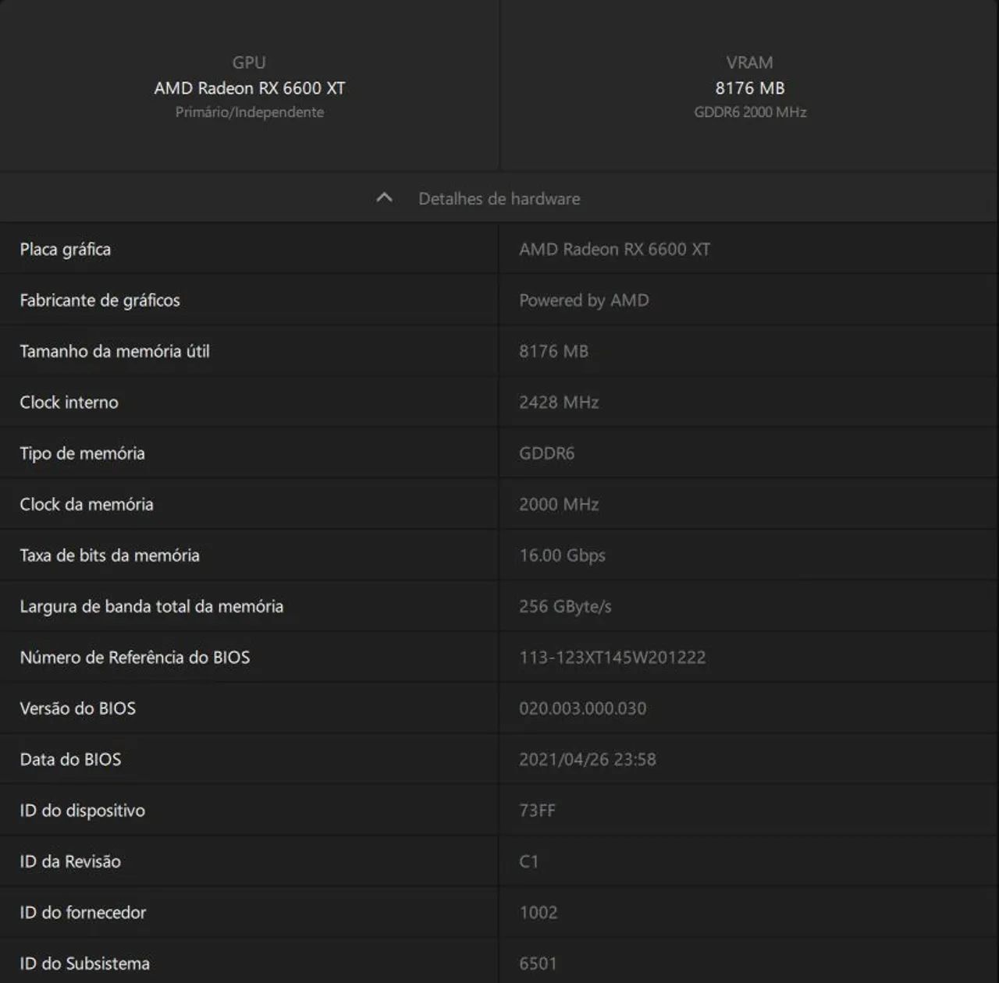Screen dimensions: 999x983
Task: Select the 113-123XT145W201222 BIOS reference value
Action: [x=613, y=658]
